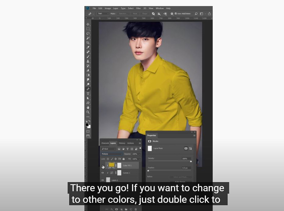
Task: Open the Pen tool preset picker arrow
Action: coord(93,14)
